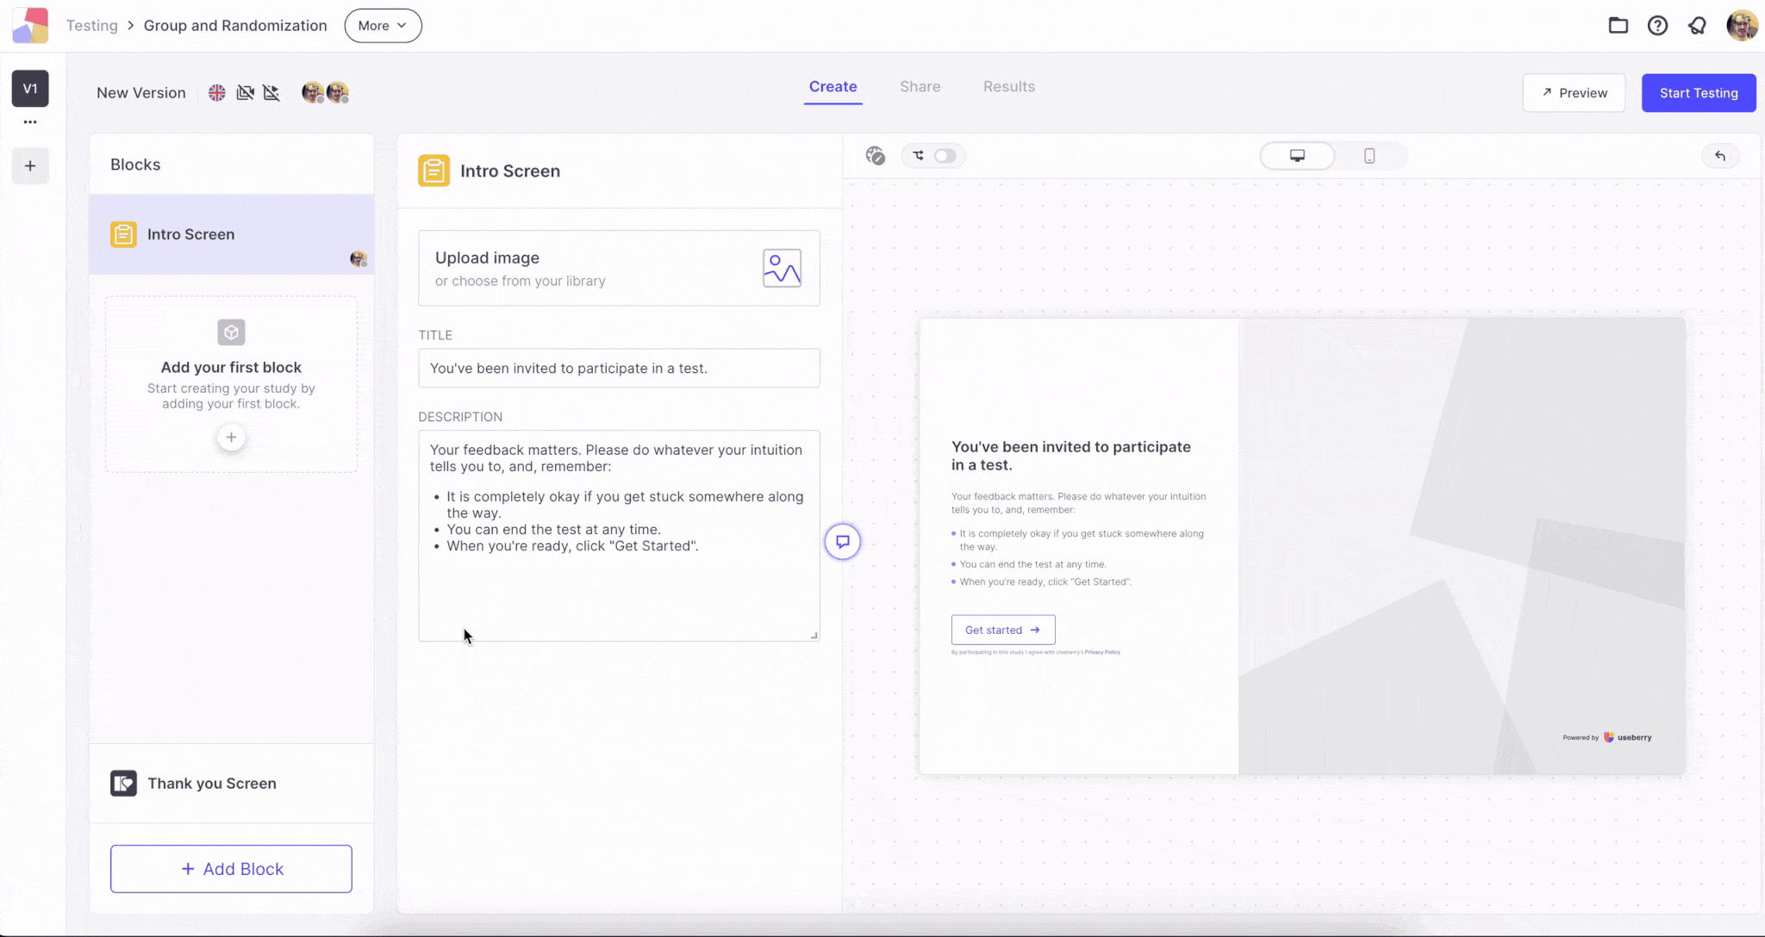Open the translation globe edit icon

876,156
